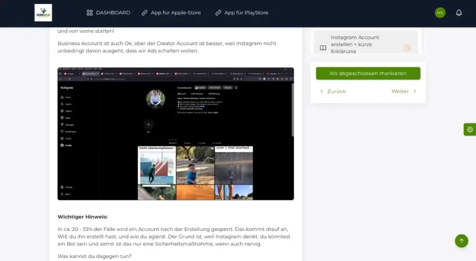The height and width of the screenshot is (261, 476).
Task: Open the MS user avatar menu
Action: tap(440, 13)
